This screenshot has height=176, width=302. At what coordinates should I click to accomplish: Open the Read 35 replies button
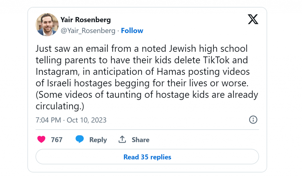147,157
